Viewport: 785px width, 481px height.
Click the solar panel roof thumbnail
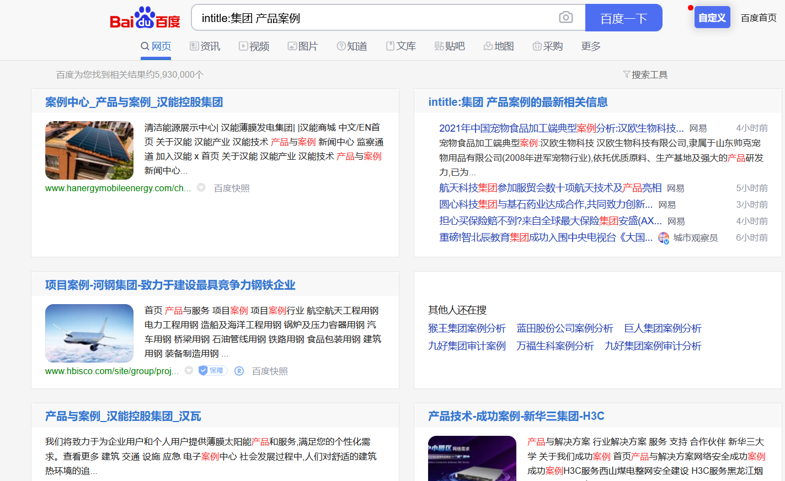(x=89, y=150)
